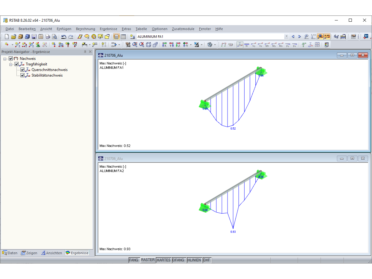Screen dimensions: 372x279
Task: Switch to the Zeigen navigator tab
Action: 29,253
